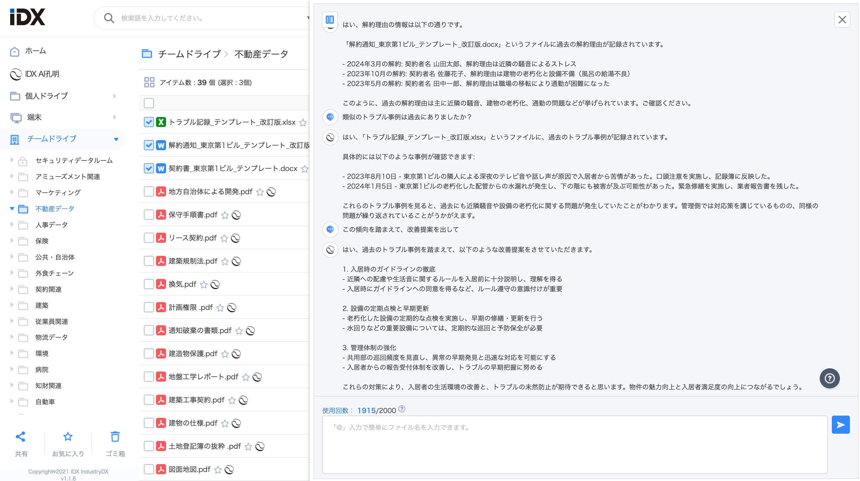860x481 pixels.
Task: Click the 共有 share icon
Action: [21, 437]
